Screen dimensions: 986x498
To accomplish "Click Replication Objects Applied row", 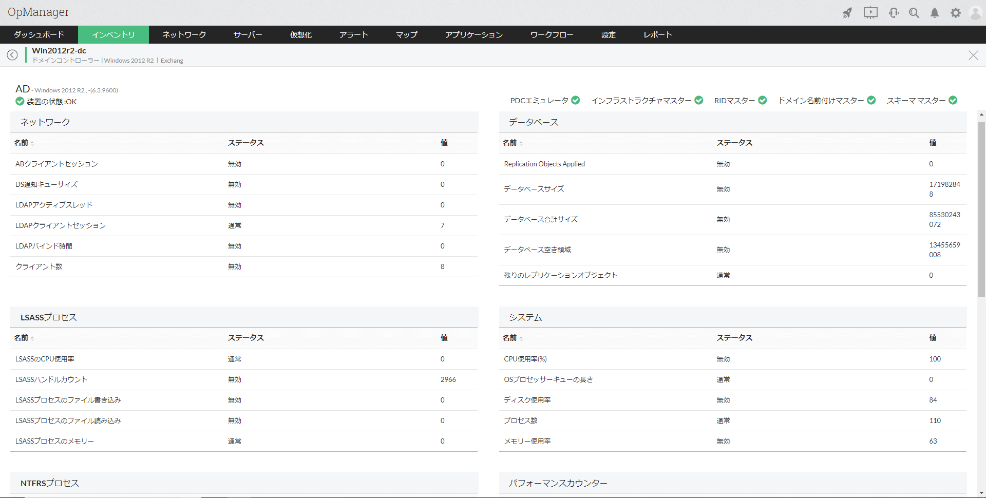I will (x=733, y=164).
